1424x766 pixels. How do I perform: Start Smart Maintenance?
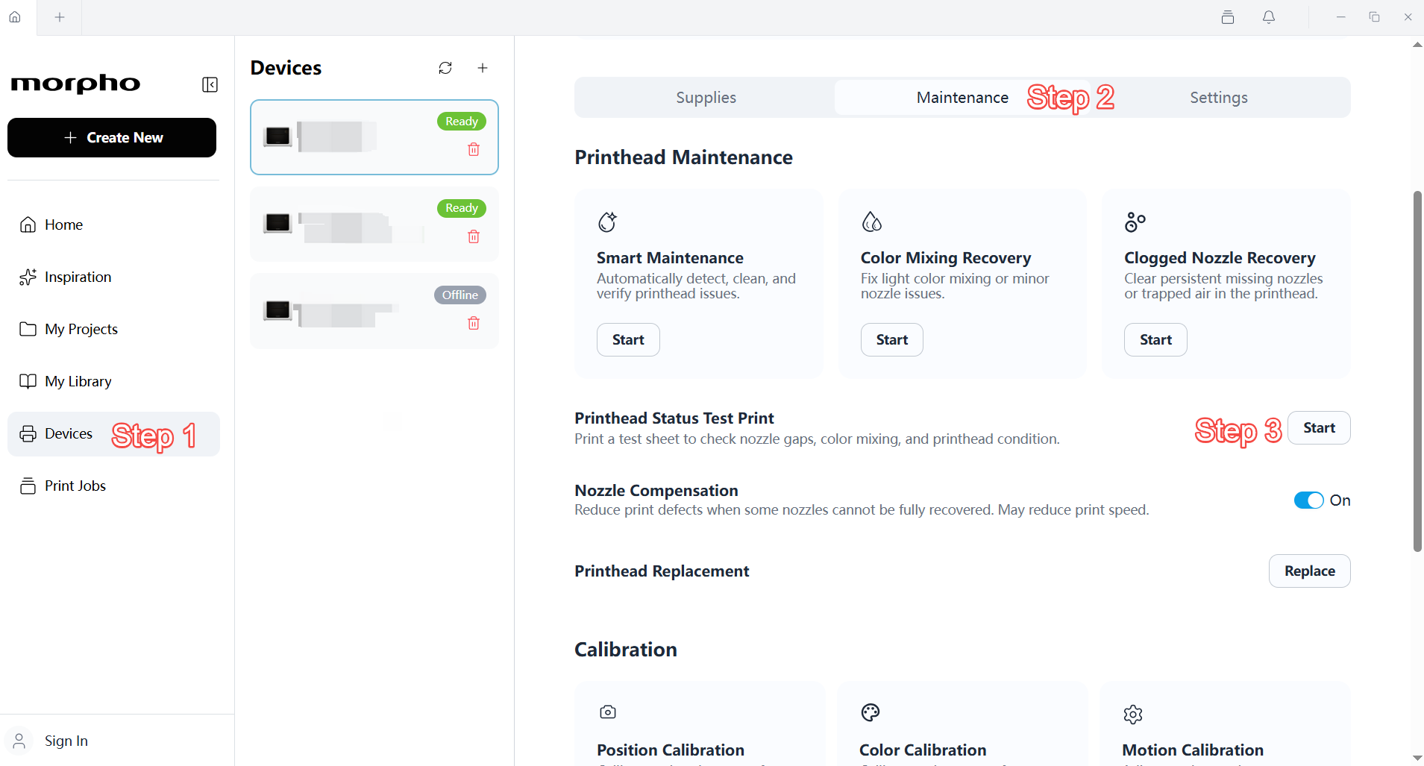click(628, 339)
